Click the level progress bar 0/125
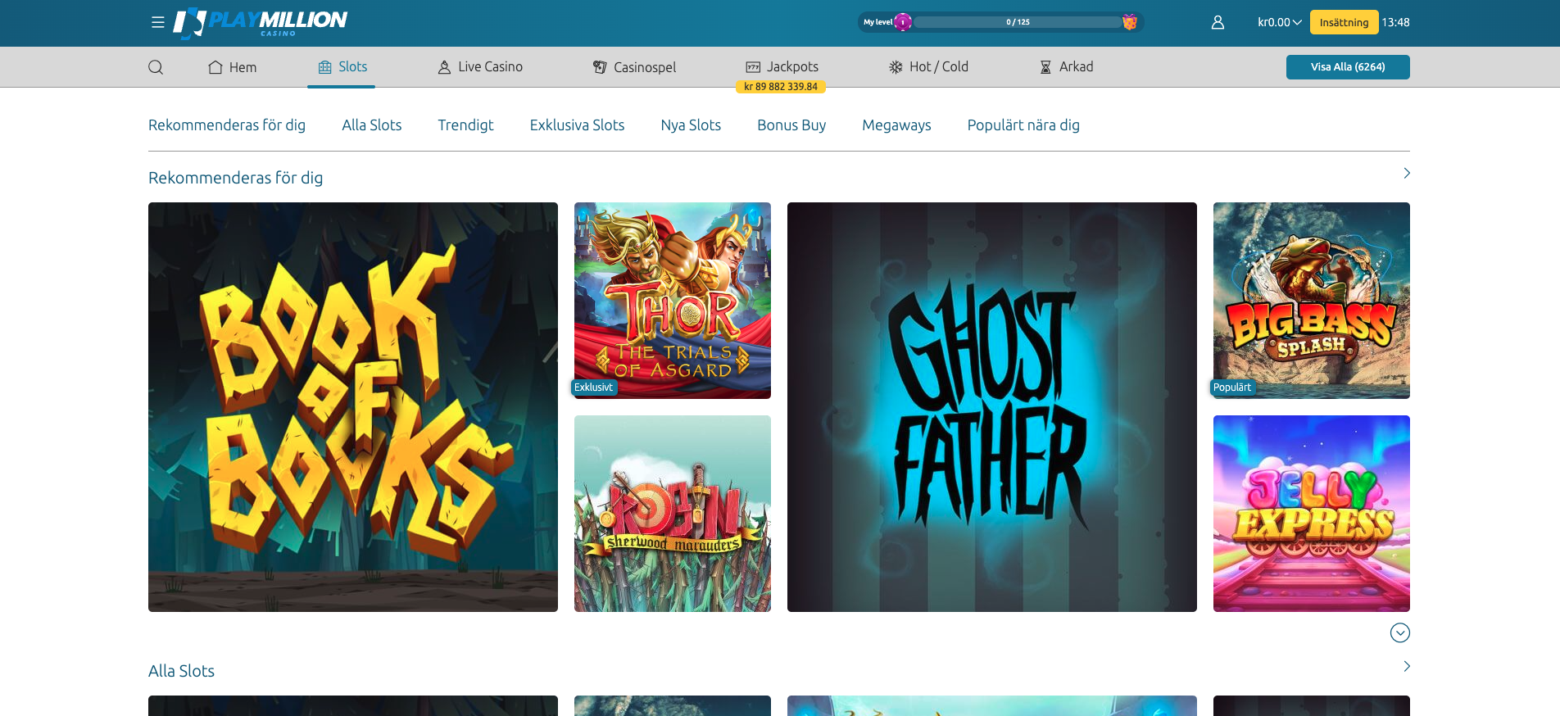1560x716 pixels. point(1018,22)
